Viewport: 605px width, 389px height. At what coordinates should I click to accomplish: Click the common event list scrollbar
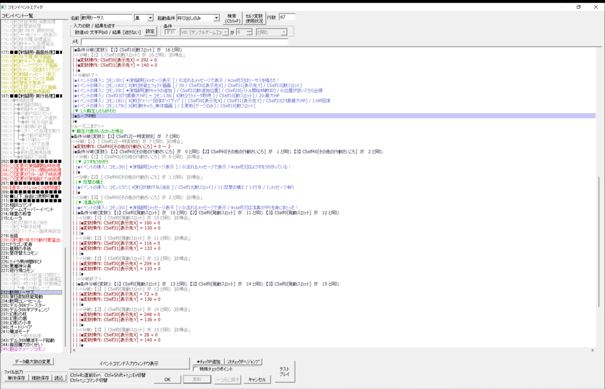pos(65,298)
